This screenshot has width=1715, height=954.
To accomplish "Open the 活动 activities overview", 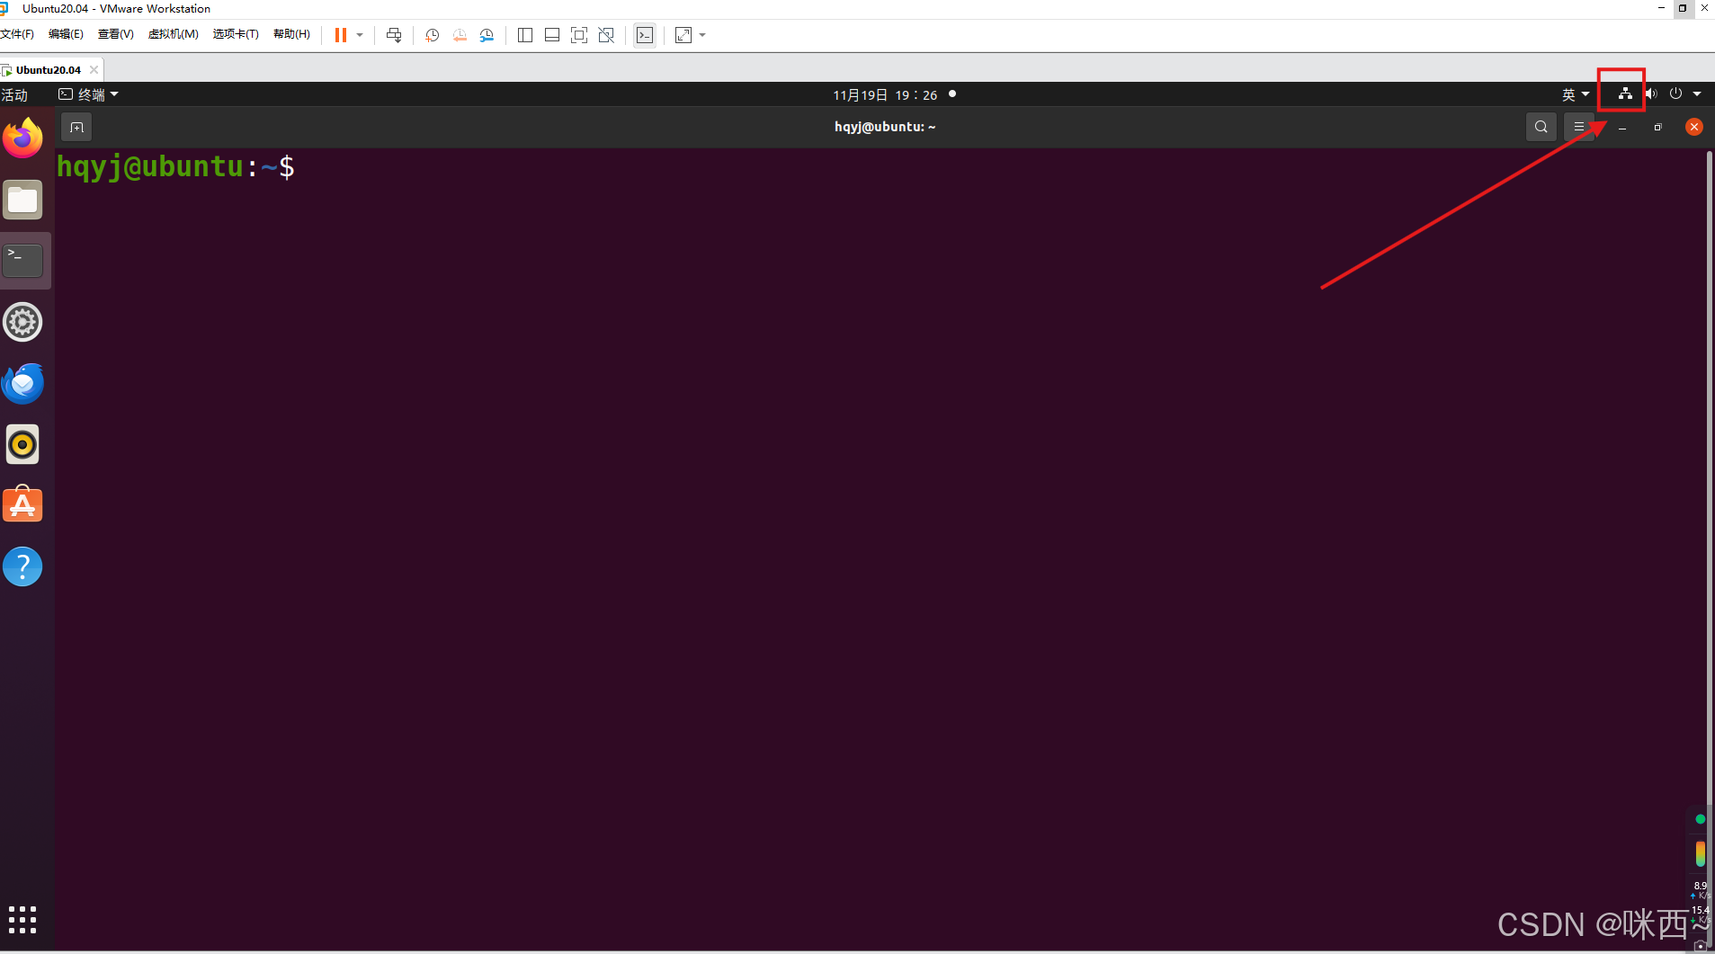I will 14,94.
